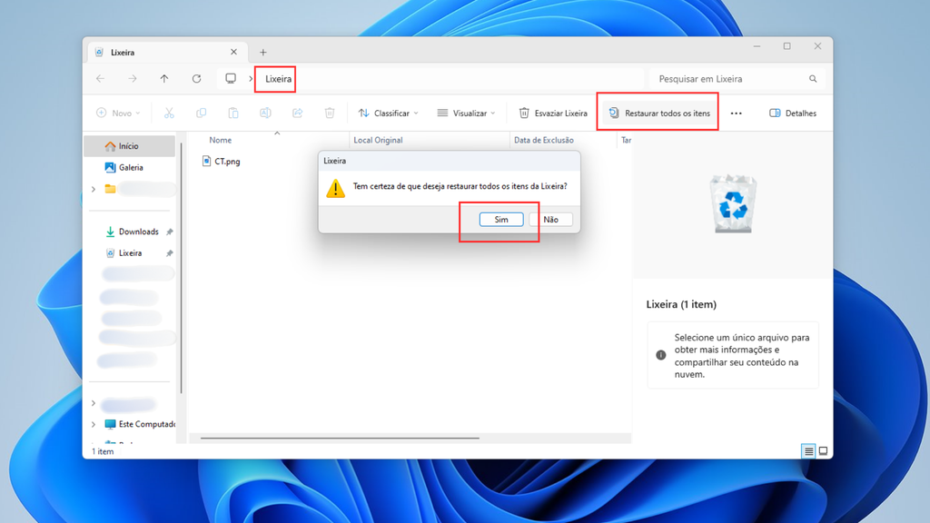Click the pin icon beside Downloads
Viewport: 930px width, 523px height.
pos(170,232)
